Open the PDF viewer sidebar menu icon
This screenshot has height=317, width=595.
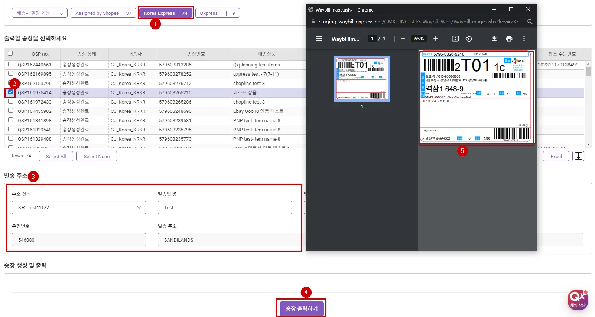(319, 39)
